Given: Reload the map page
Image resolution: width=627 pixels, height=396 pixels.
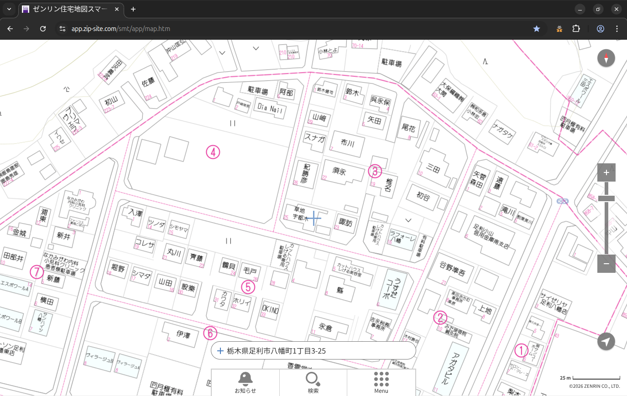Looking at the screenshot, I should 43,29.
